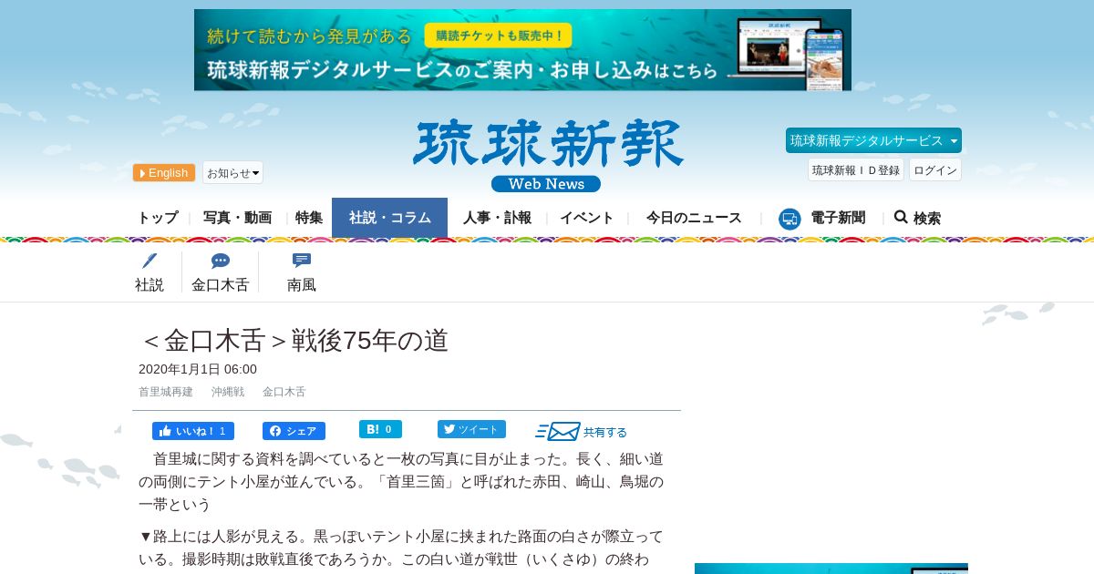Click the date 2020年1月1日 06:00
1094x574 pixels.
pyautogui.click(x=198, y=369)
